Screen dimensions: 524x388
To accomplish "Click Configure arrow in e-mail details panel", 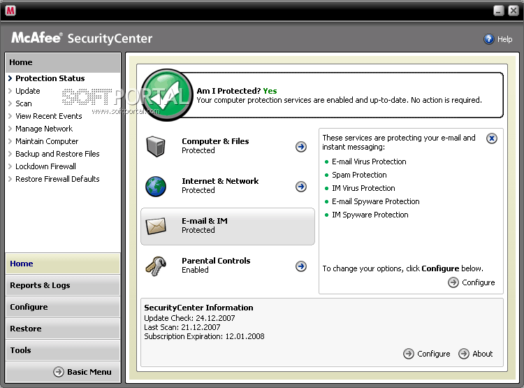I will click(453, 282).
